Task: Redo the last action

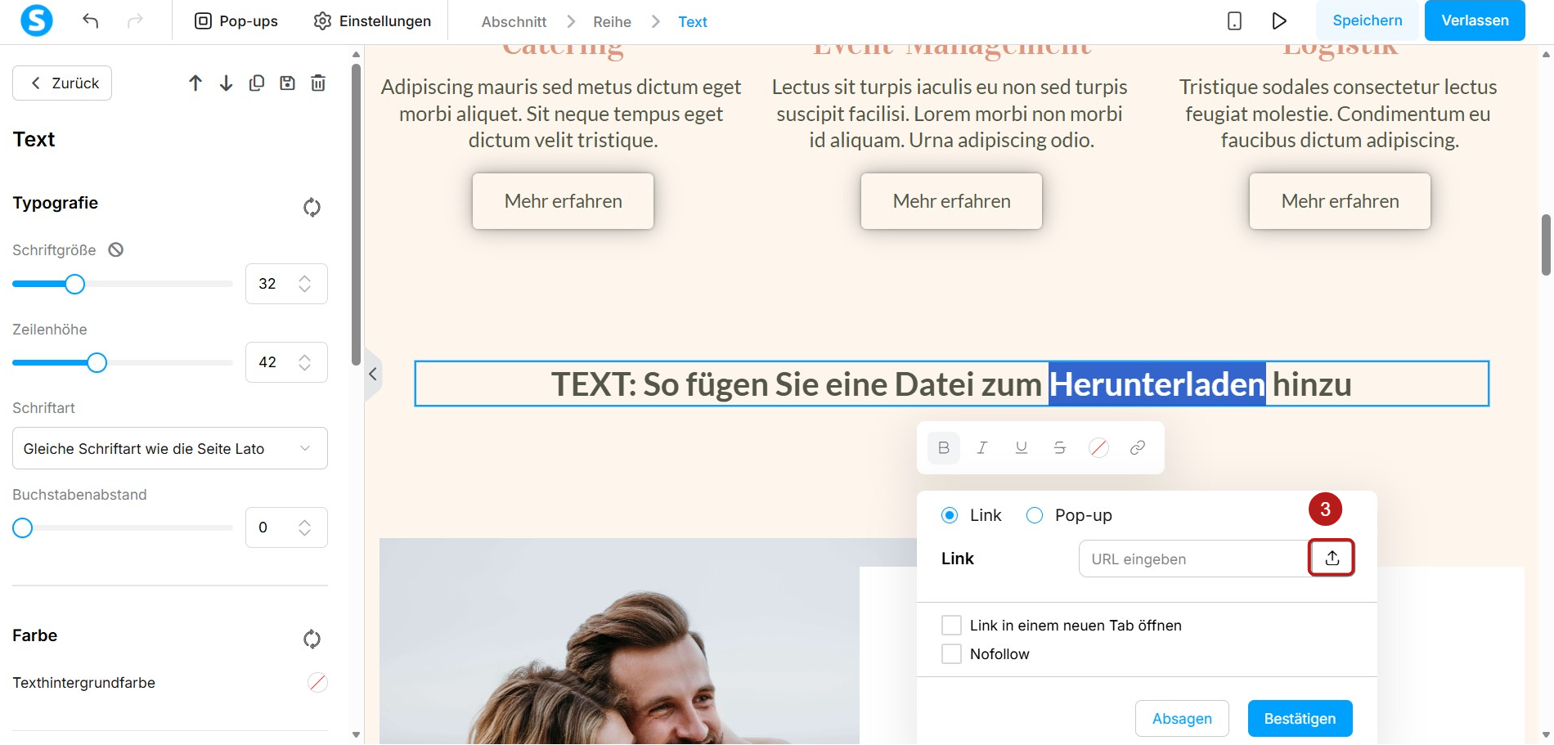Action: click(135, 21)
